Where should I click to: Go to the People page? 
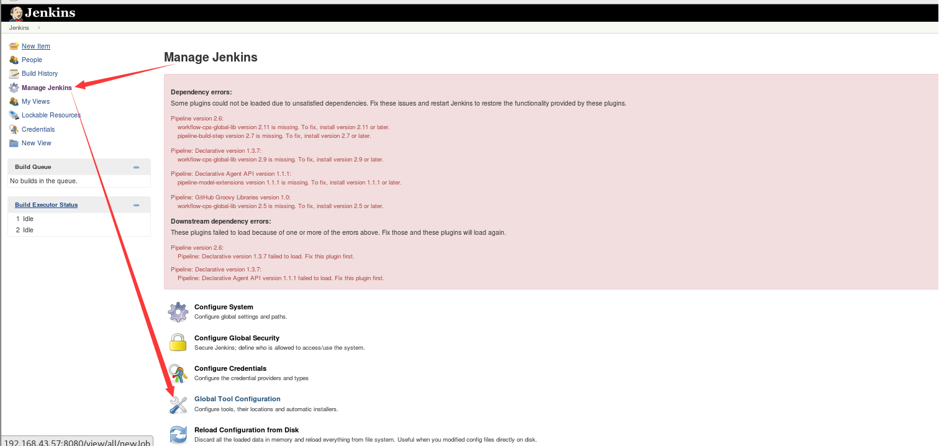[32, 60]
